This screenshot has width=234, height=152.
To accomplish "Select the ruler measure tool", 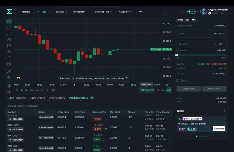I will pyautogui.click(x=9, y=72).
